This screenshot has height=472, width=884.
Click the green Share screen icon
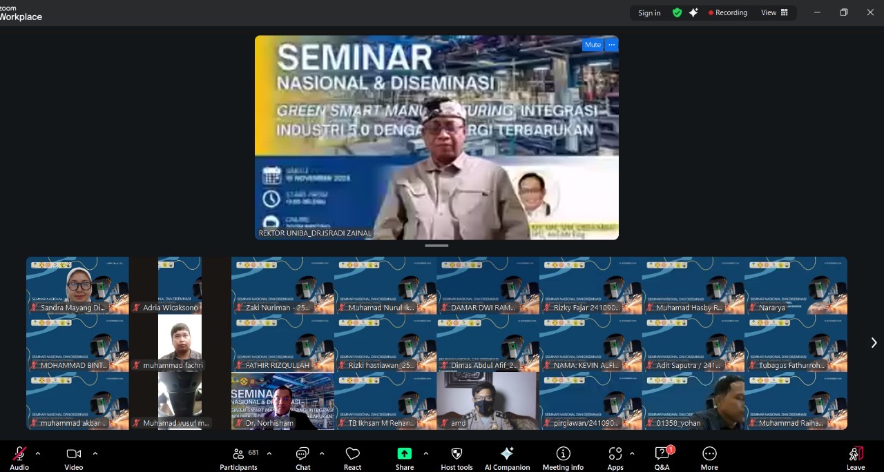tap(404, 453)
